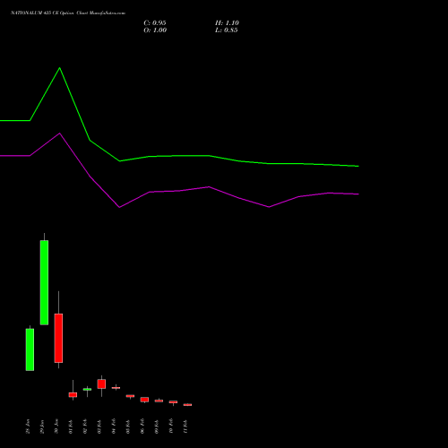Image resolution: width=448 pixels, height=448 pixels.
Task: Select the high value H: 1.10
Action: 227,23
